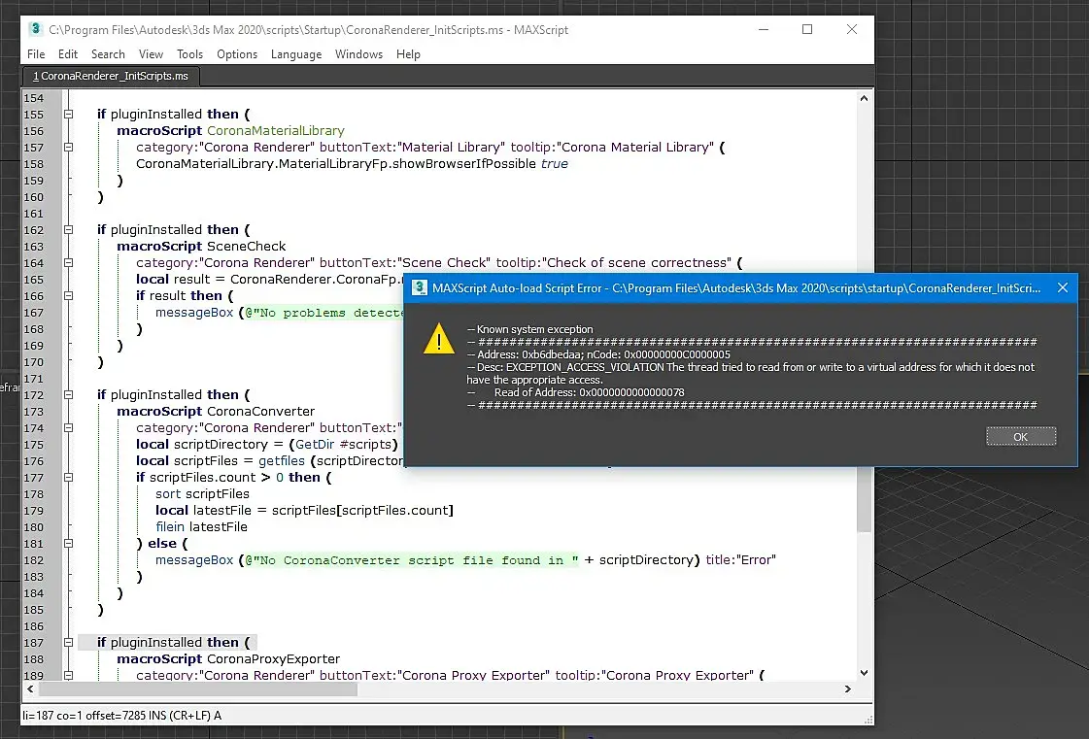Maximize the MAXScript editor window

click(x=807, y=29)
